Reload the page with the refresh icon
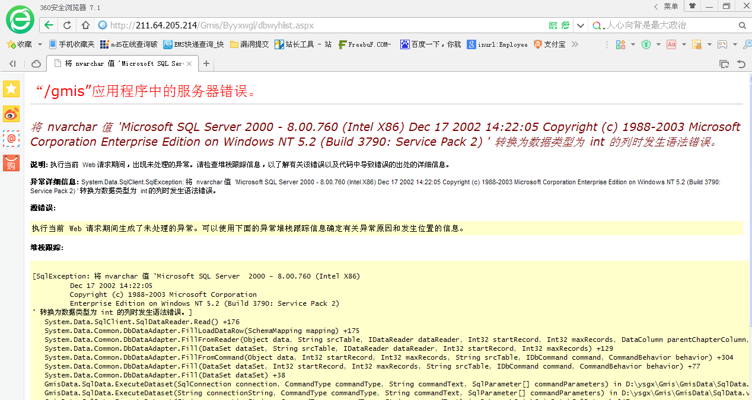The height and width of the screenshot is (400, 752). [67, 25]
